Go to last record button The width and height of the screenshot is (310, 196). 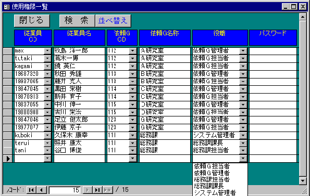97,190
